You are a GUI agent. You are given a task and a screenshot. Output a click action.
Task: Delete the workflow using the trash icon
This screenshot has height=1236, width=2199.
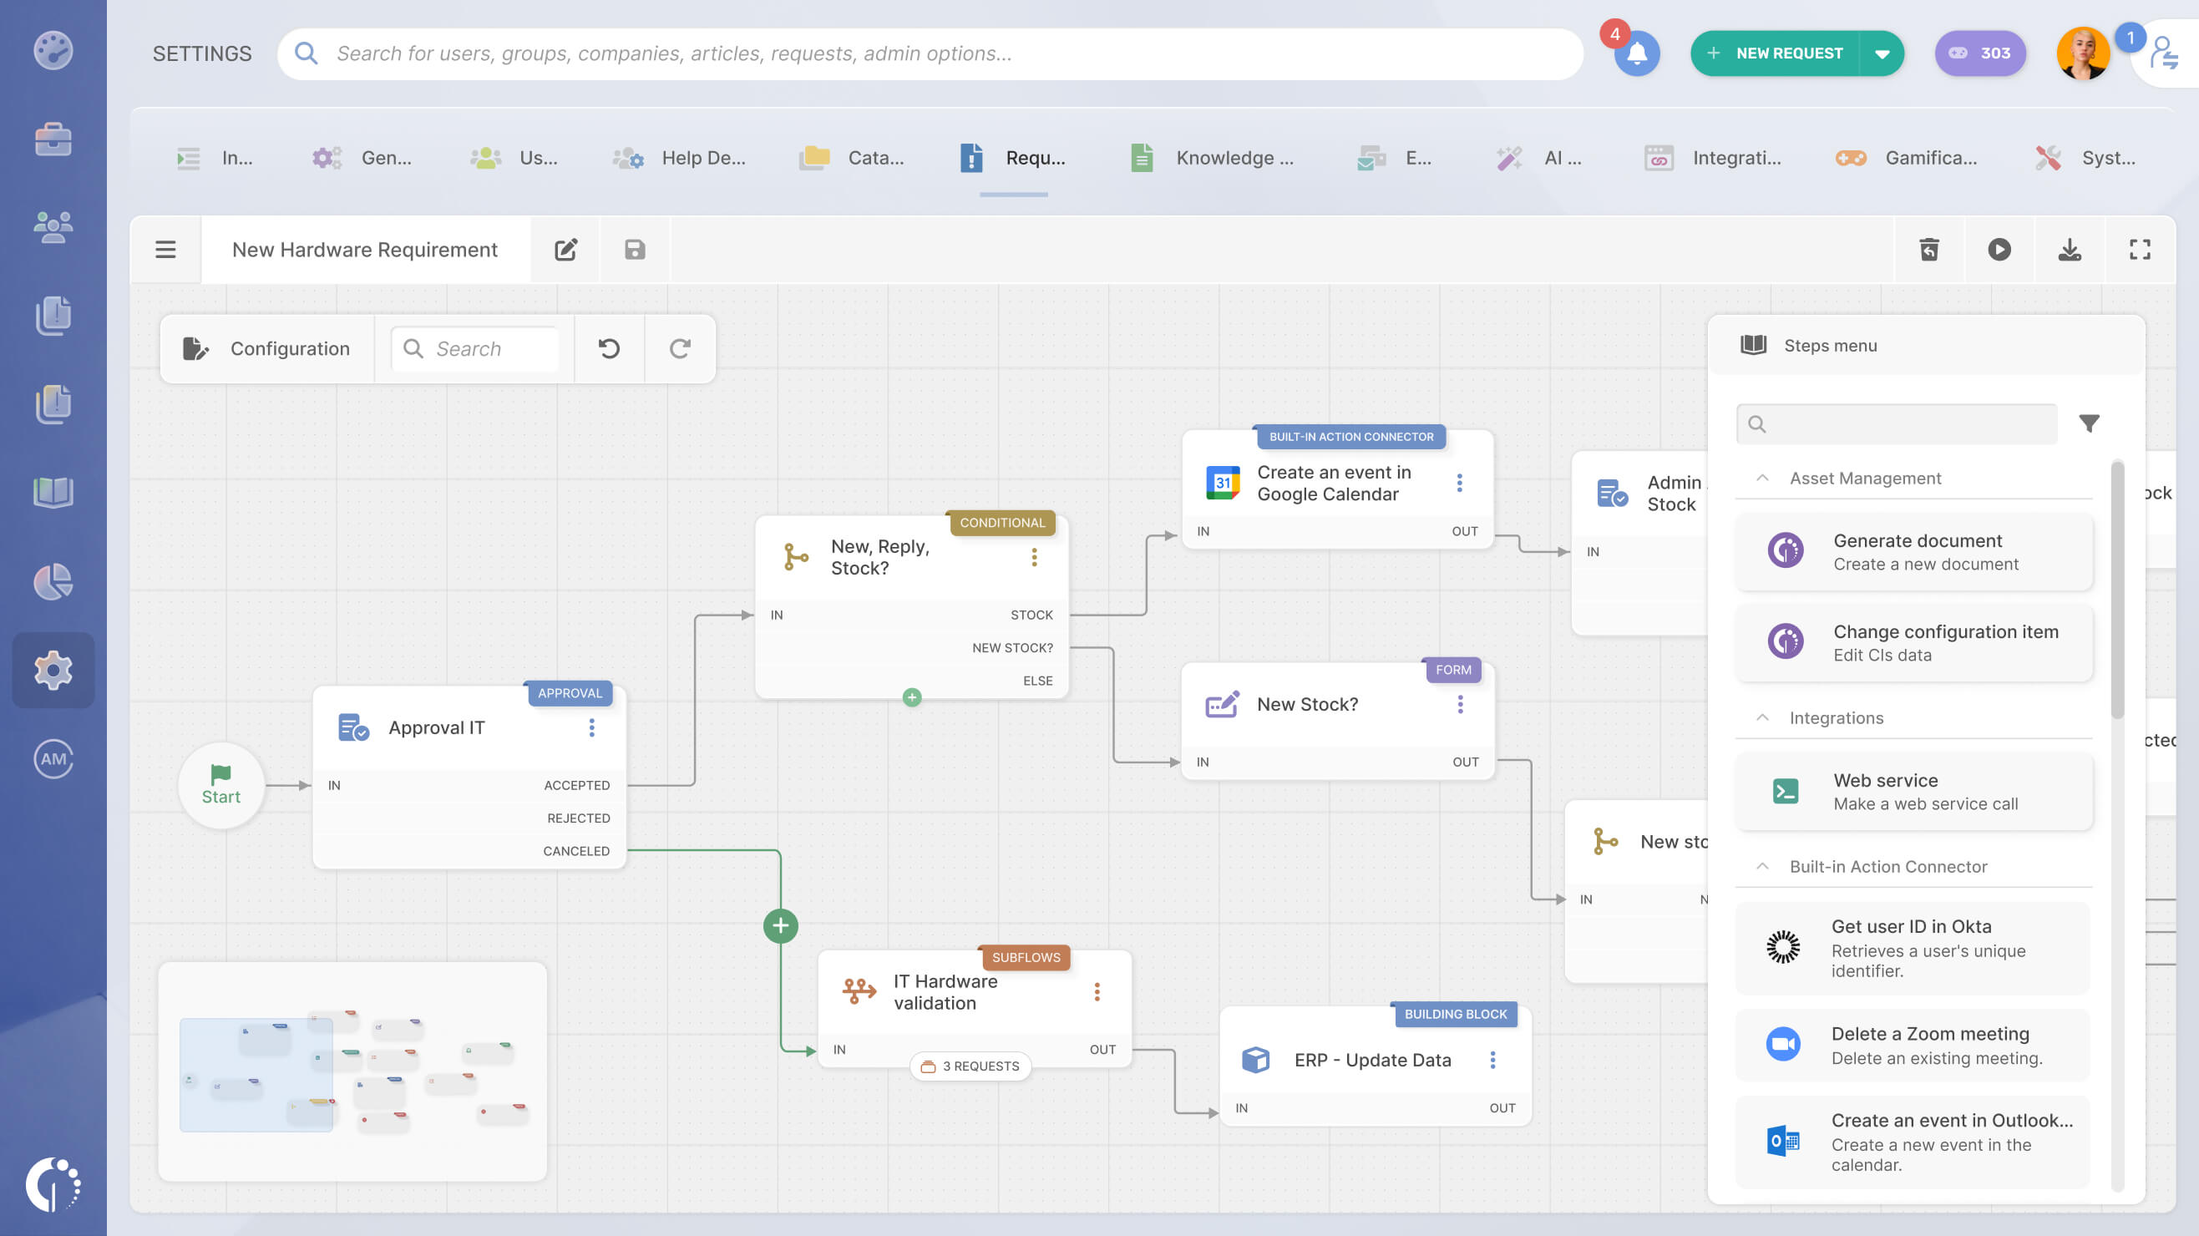tap(1929, 249)
